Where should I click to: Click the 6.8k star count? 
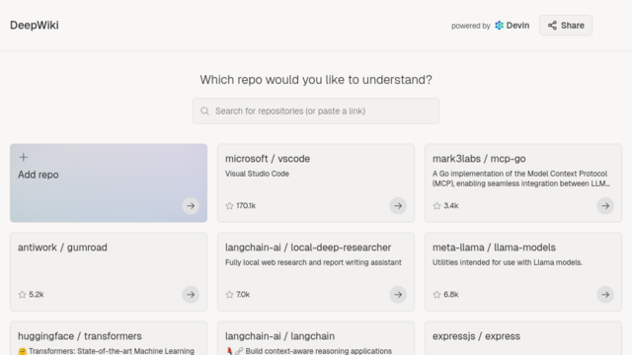451,295
